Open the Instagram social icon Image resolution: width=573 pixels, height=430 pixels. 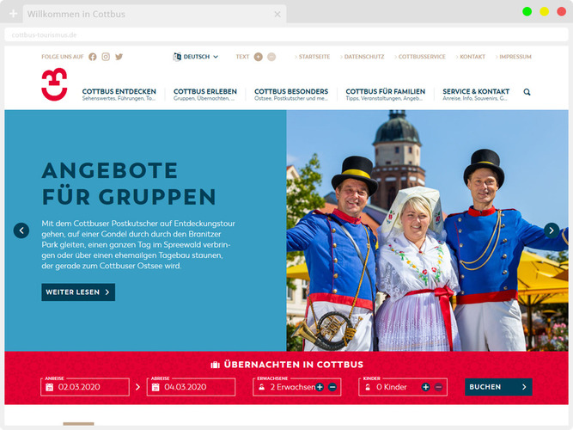106,57
